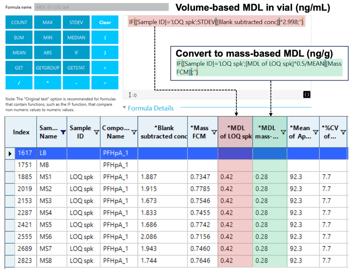
Task: Click the Sample Name column filter icon
Action: click(63, 133)
